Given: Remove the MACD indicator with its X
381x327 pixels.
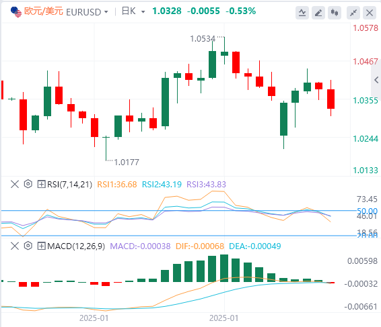Looking at the screenshot, I should point(15,246).
